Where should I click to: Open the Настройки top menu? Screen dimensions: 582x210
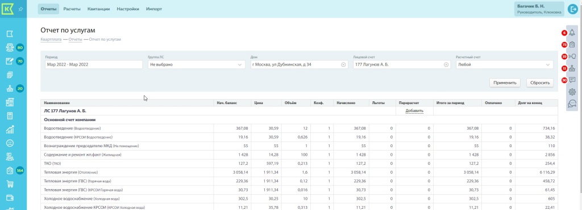[x=128, y=9]
